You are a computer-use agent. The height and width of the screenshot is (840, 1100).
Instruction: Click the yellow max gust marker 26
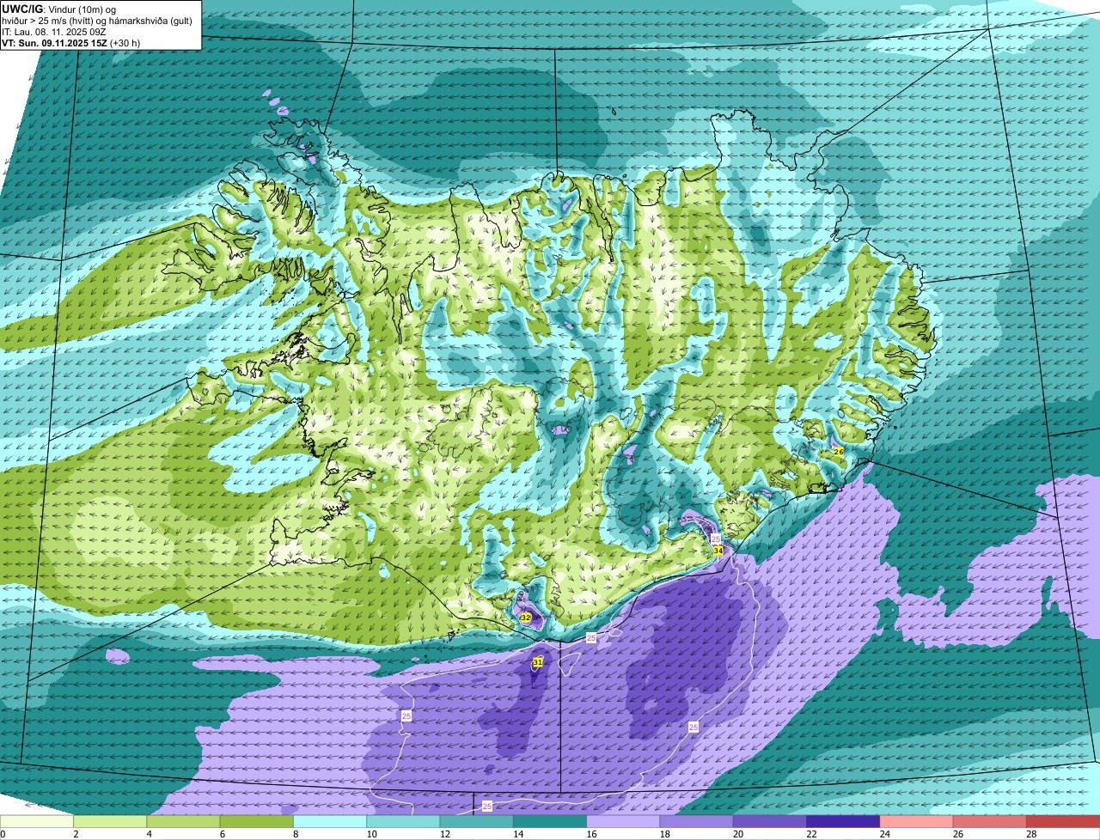pos(839,451)
